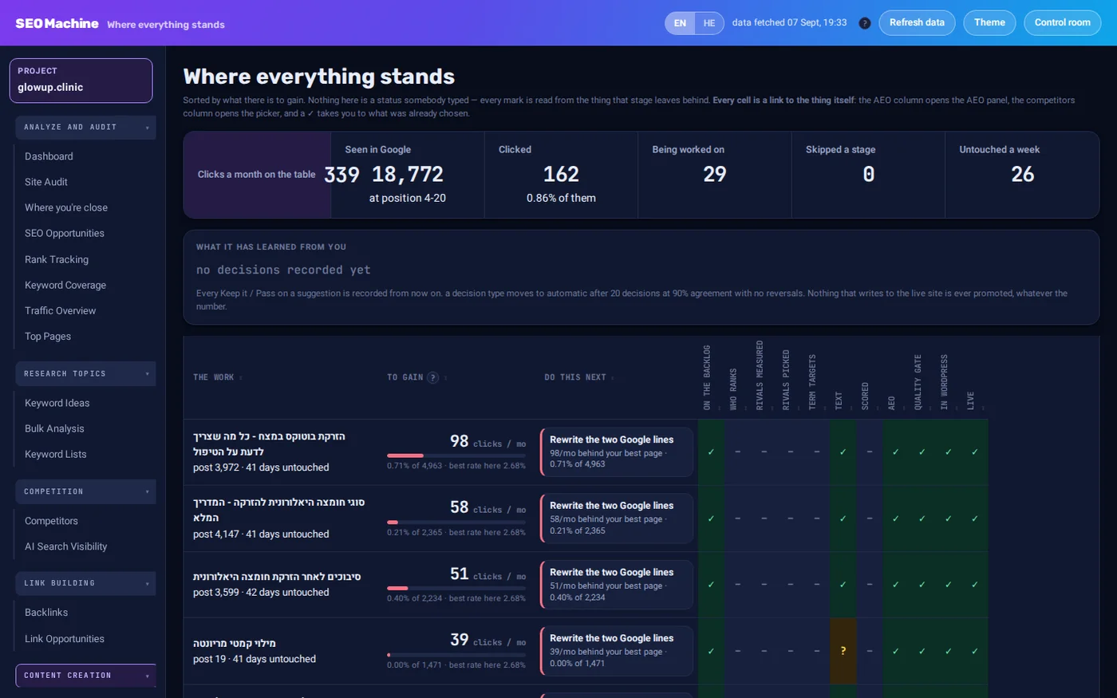Open the In WordPress checkmark for post 4,147
This screenshot has width=1117, height=698.
click(949, 519)
